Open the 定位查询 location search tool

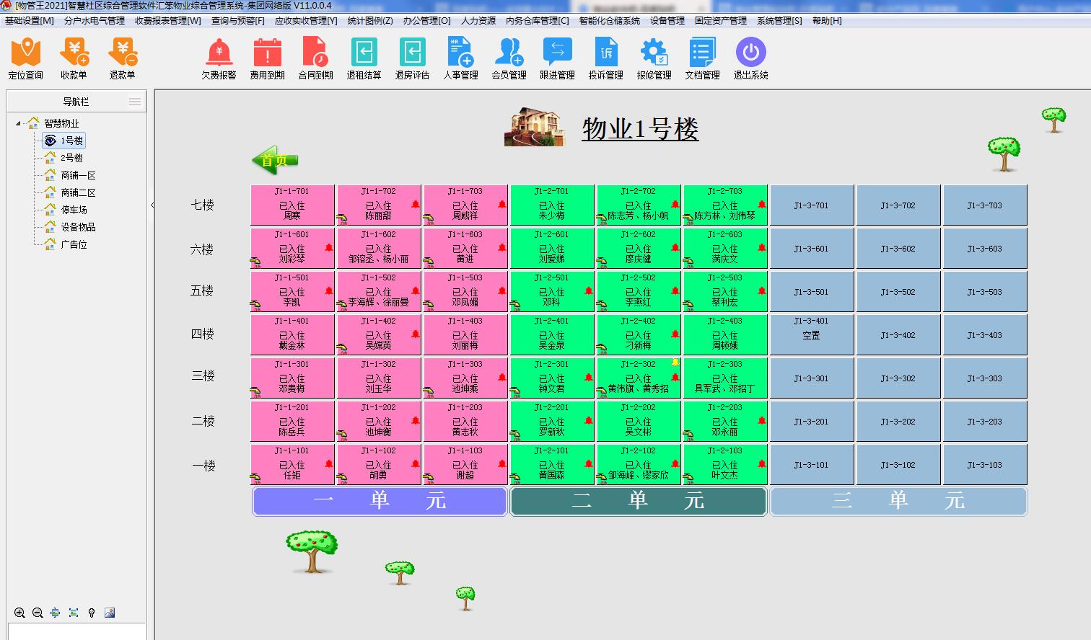coord(25,58)
